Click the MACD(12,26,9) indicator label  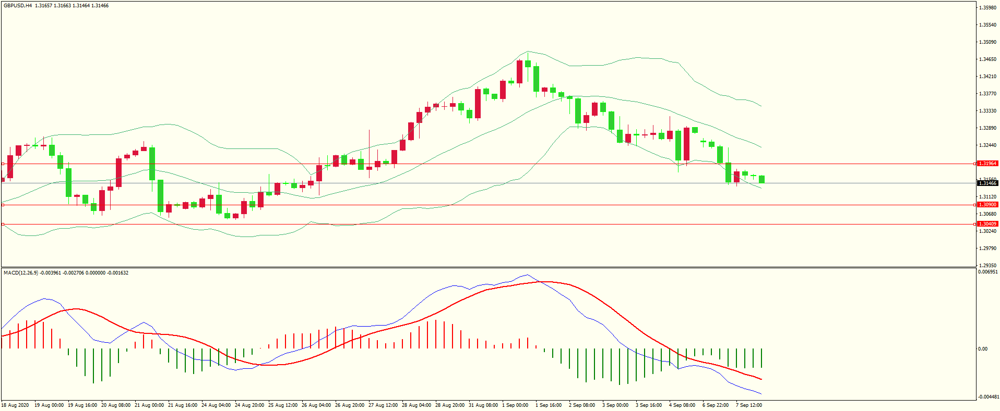pyautogui.click(x=20, y=273)
